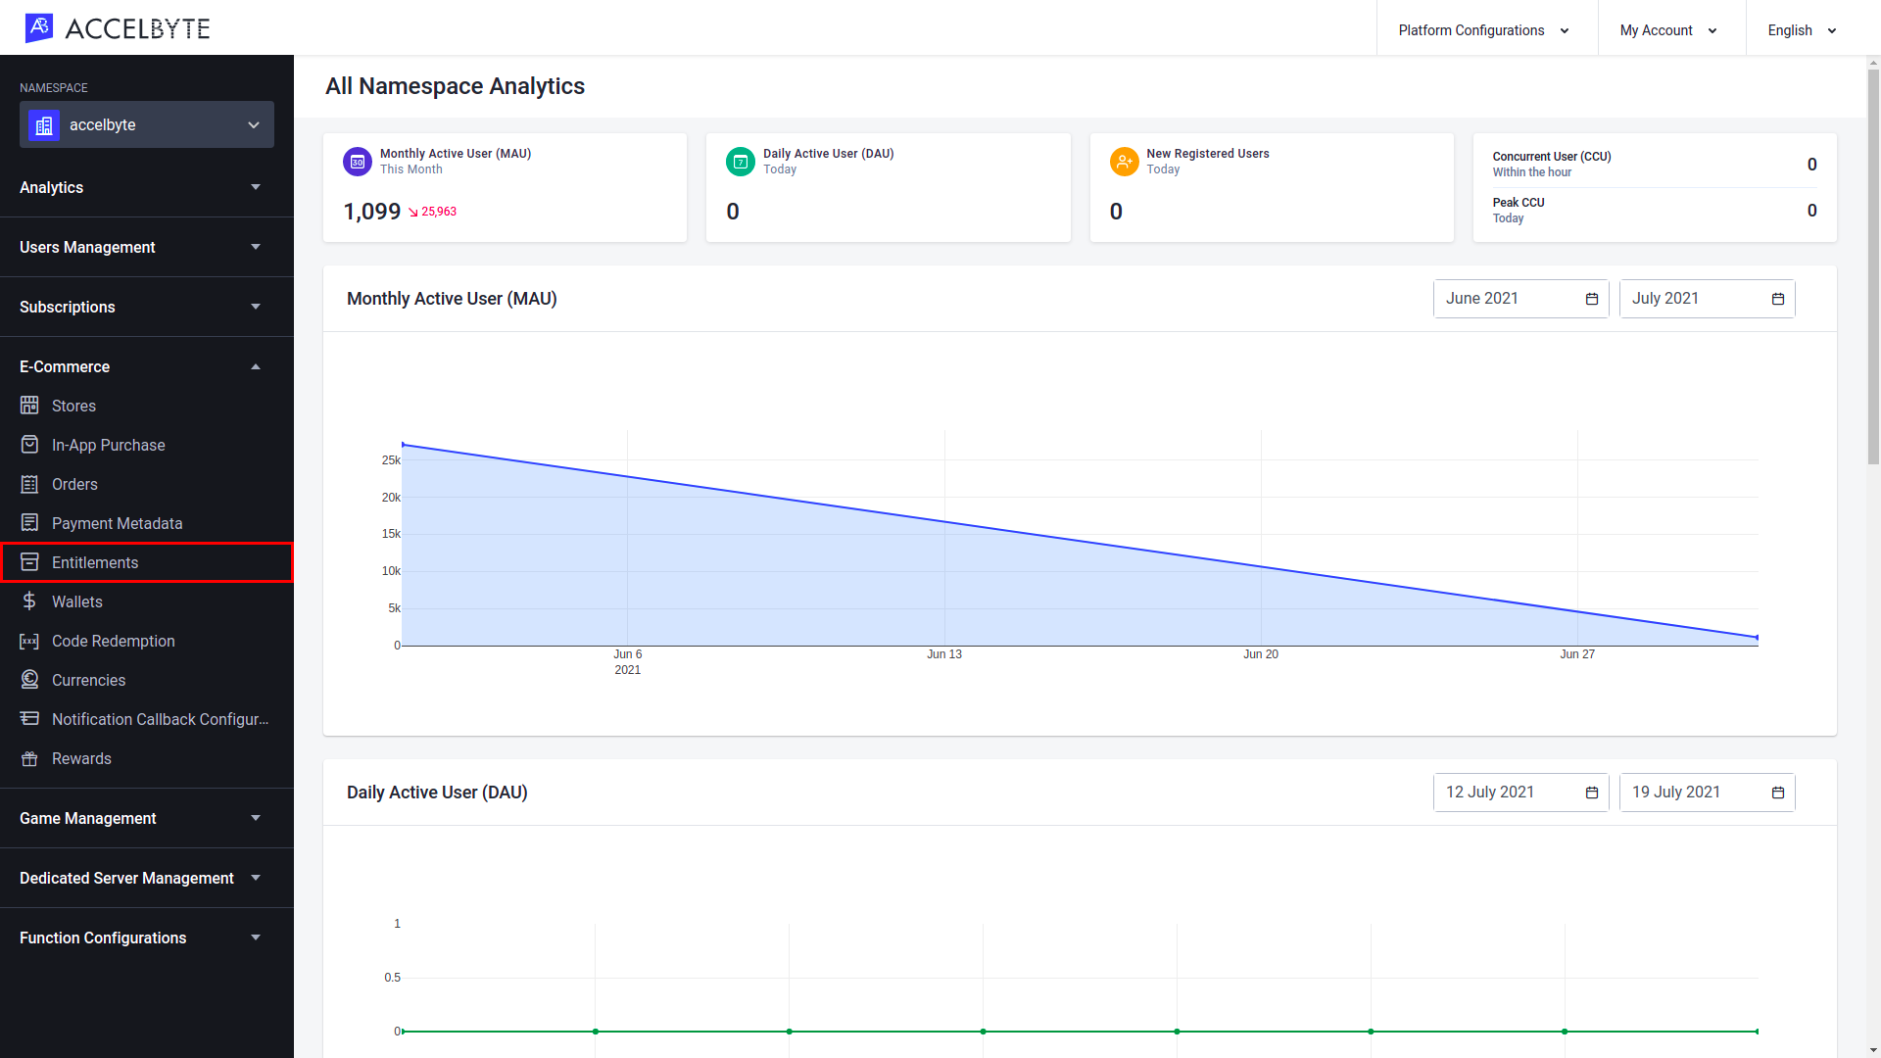Image resolution: width=1881 pixels, height=1058 pixels.
Task: Open English language dropdown
Action: (1803, 30)
